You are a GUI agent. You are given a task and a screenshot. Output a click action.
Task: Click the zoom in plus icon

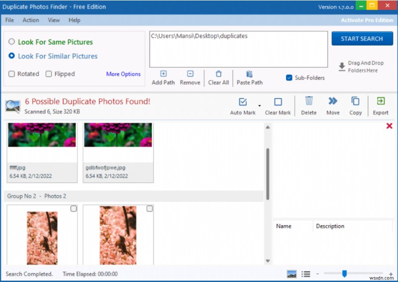click(391, 274)
